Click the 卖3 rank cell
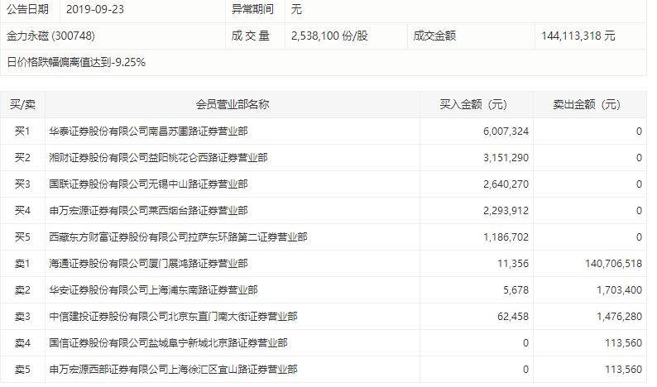The width and height of the screenshot is (657, 387). (22, 316)
